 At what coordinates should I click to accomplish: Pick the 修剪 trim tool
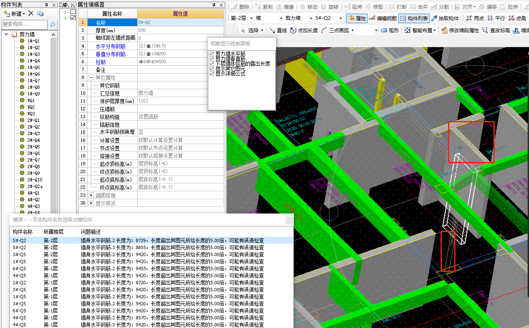click(x=374, y=7)
